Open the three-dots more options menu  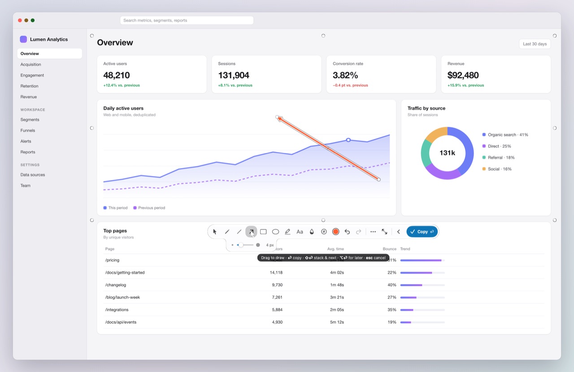click(x=373, y=231)
